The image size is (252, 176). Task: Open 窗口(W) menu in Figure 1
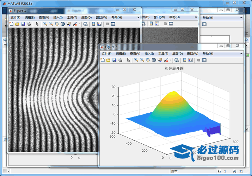coord(102,18)
